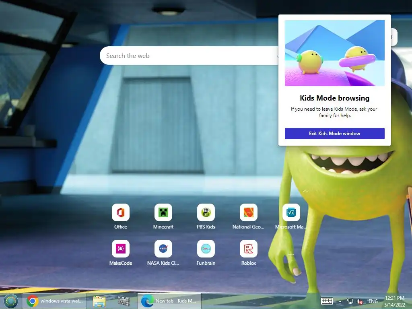
Task: Click the Search the web box
Action: tap(189, 56)
